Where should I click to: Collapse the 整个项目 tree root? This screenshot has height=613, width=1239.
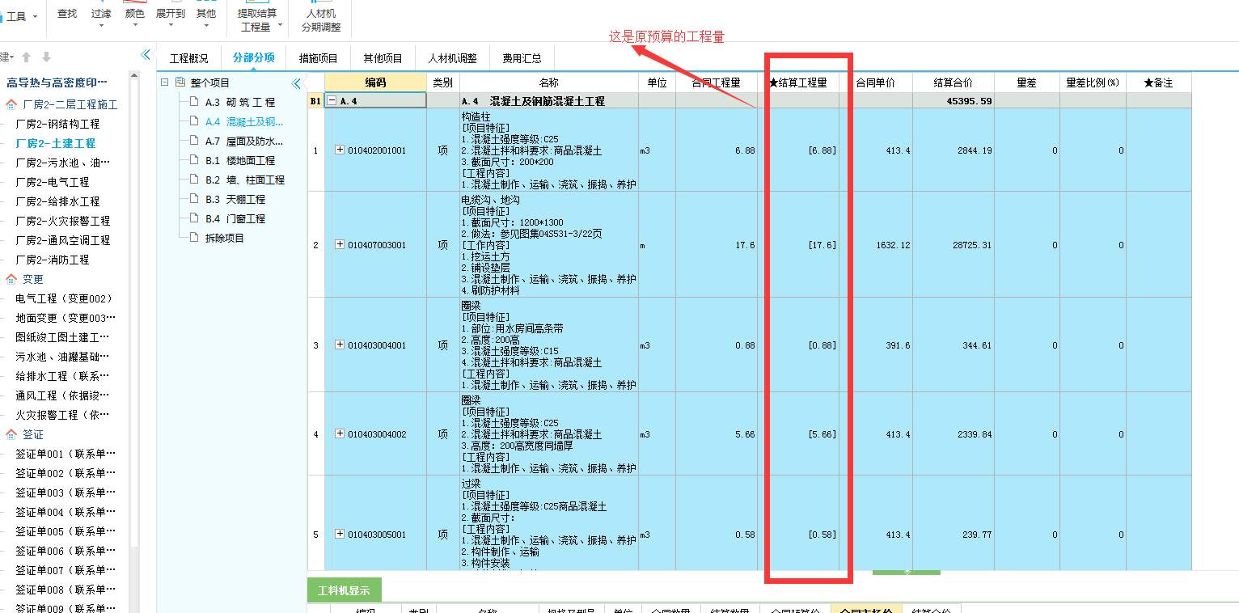165,82
